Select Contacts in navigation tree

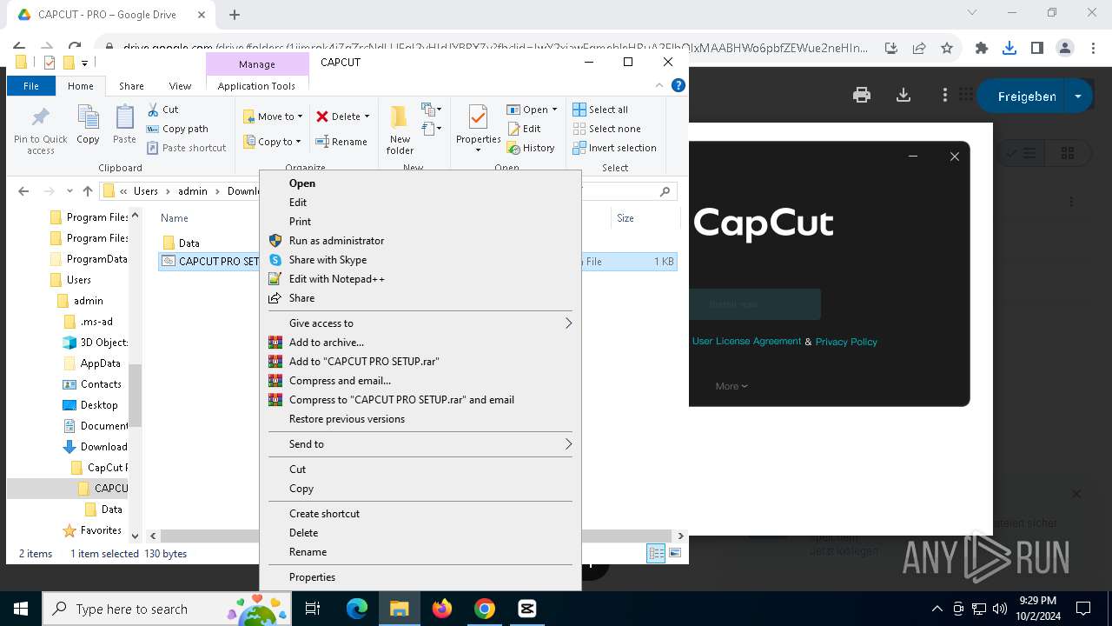(x=101, y=384)
